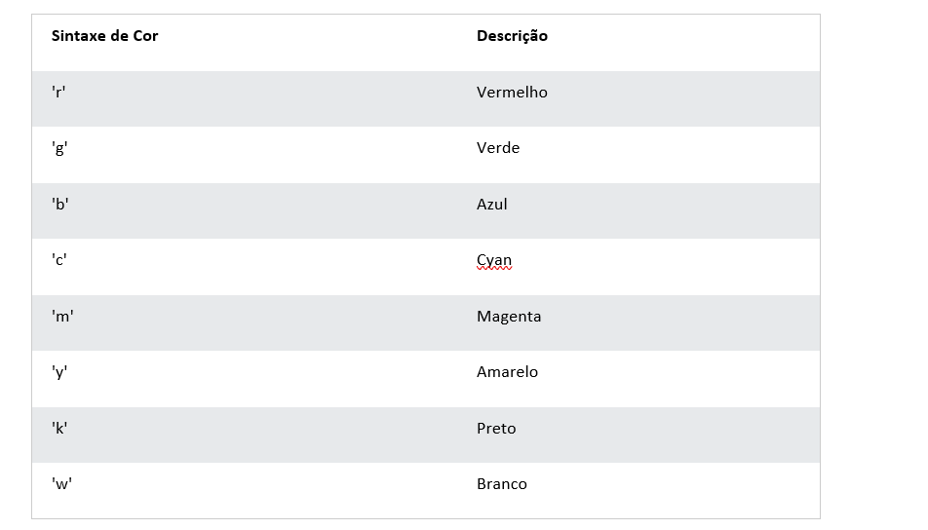Click the 'Sintaxe de Cor' column header
Image resolution: width=928 pixels, height=530 pixels.
click(x=104, y=36)
